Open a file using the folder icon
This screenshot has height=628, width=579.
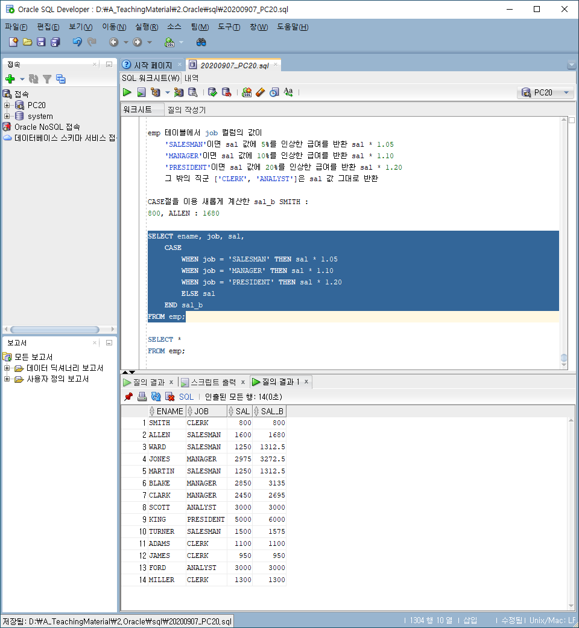pos(27,42)
